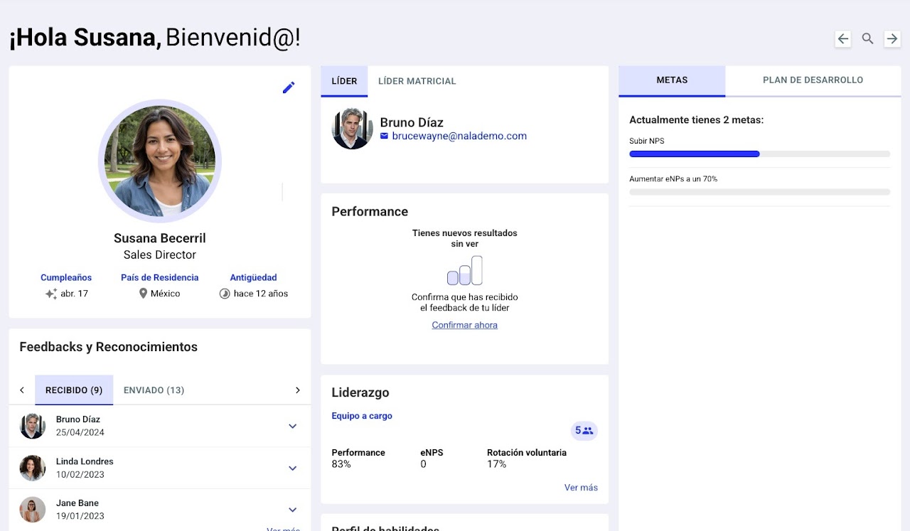Click Ver más in Liderazgo card

click(581, 488)
